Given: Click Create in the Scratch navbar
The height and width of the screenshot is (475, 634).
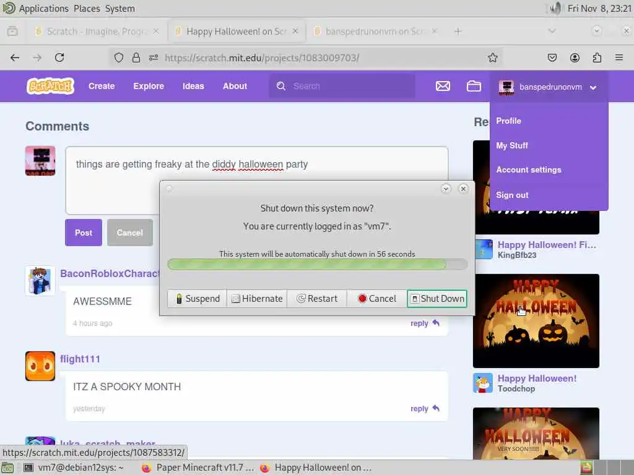Looking at the screenshot, I should [102, 86].
